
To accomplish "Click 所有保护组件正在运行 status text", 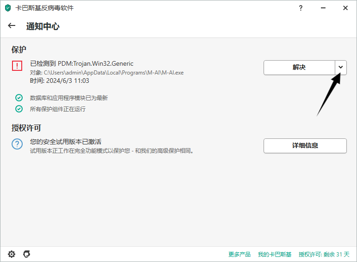I will pyautogui.click(x=58, y=109).
